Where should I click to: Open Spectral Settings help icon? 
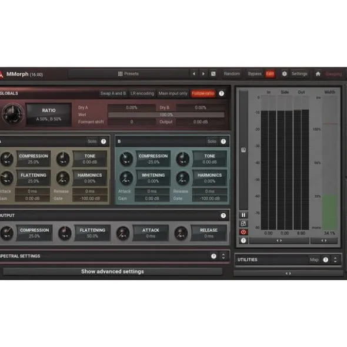(213, 256)
